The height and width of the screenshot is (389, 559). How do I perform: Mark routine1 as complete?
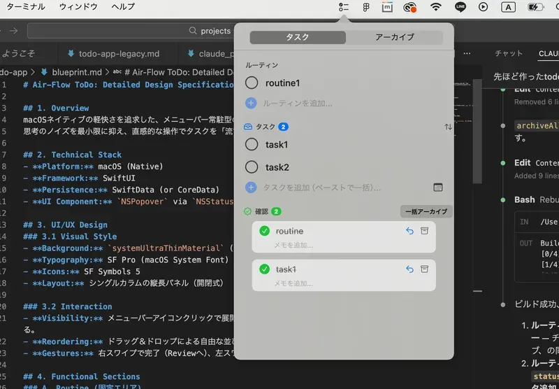click(252, 83)
